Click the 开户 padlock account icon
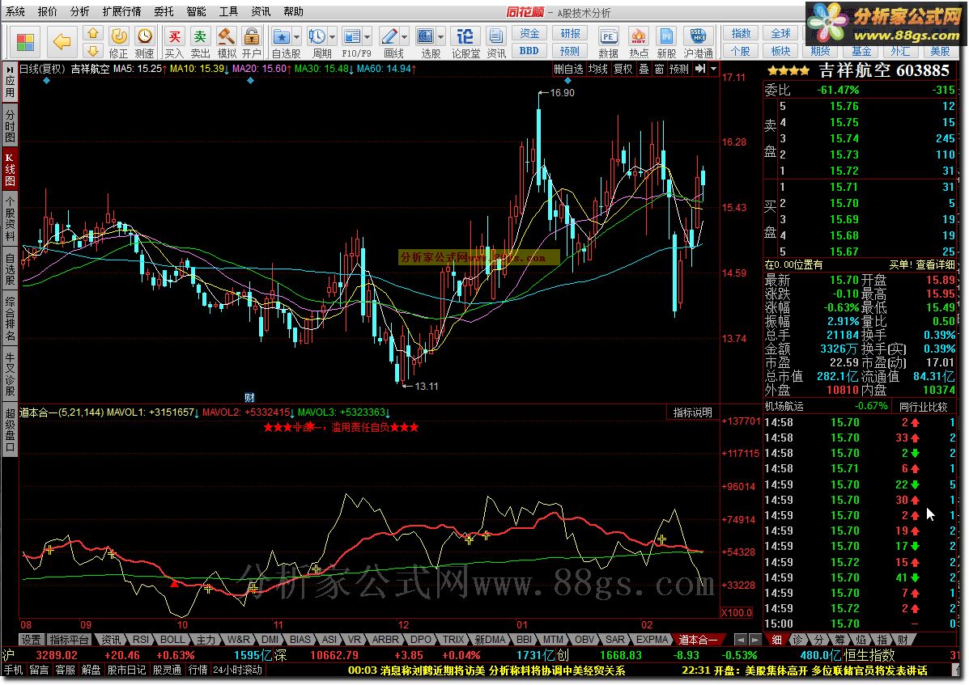Image resolution: width=969 pixels, height=685 pixels. [252, 42]
